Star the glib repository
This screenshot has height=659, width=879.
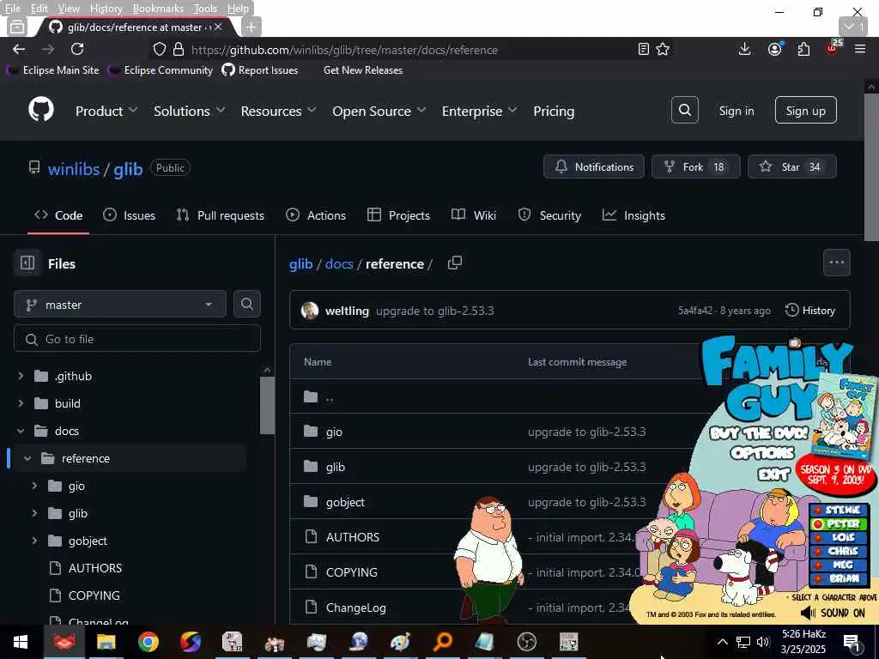[792, 166]
